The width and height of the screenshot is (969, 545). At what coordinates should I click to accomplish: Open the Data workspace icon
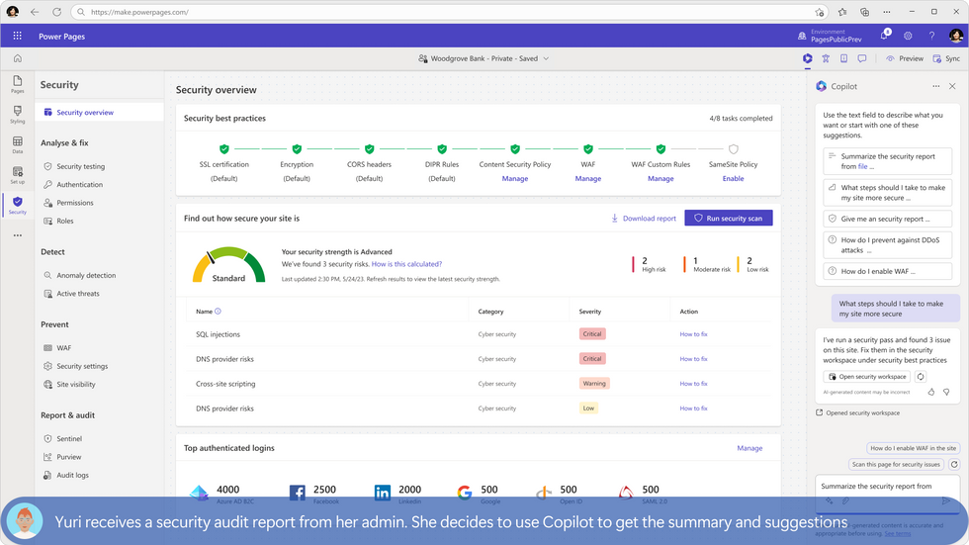tap(18, 144)
